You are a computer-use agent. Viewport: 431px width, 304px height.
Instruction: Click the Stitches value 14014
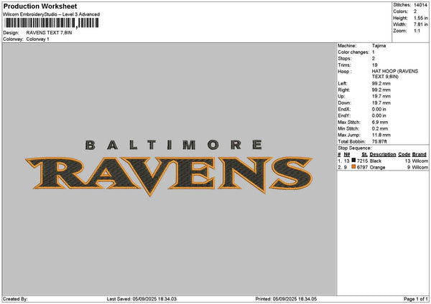[x=420, y=5]
